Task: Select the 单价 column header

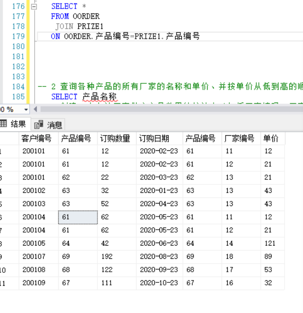Action: click(273, 138)
